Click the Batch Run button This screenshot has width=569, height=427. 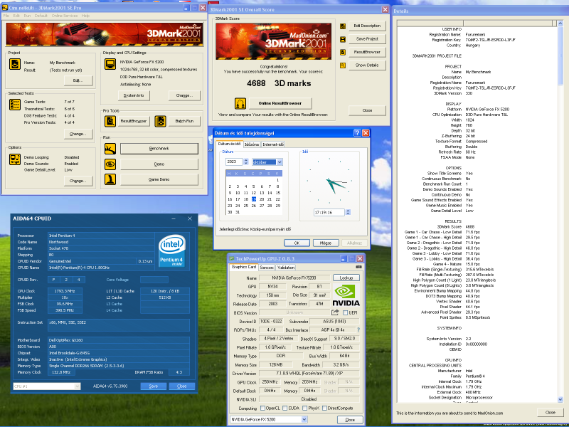pos(184,121)
